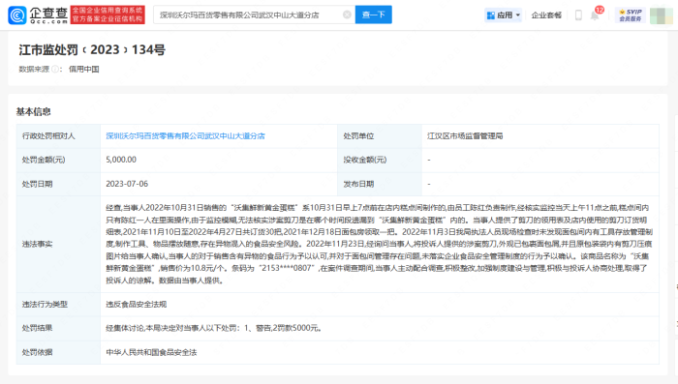Image resolution: width=678 pixels, height=384 pixels.
Task: Click the 处罚结果 label cell
Action: 58,328
